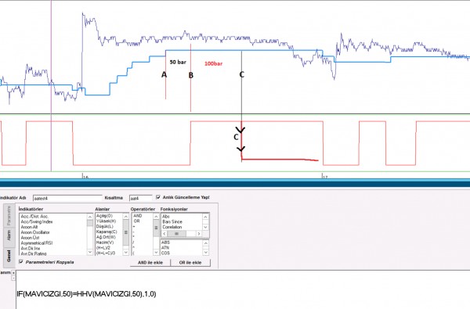This screenshot has width=470, height=309.
Task: Select Bars Since in Fonksiyonlar list
Action: [x=172, y=221]
